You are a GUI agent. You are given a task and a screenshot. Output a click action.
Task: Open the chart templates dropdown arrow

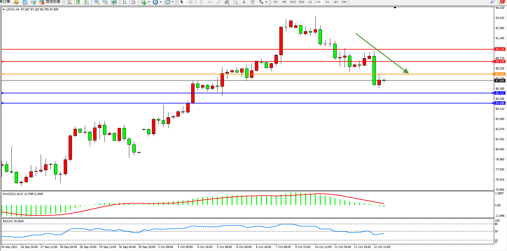172,2
